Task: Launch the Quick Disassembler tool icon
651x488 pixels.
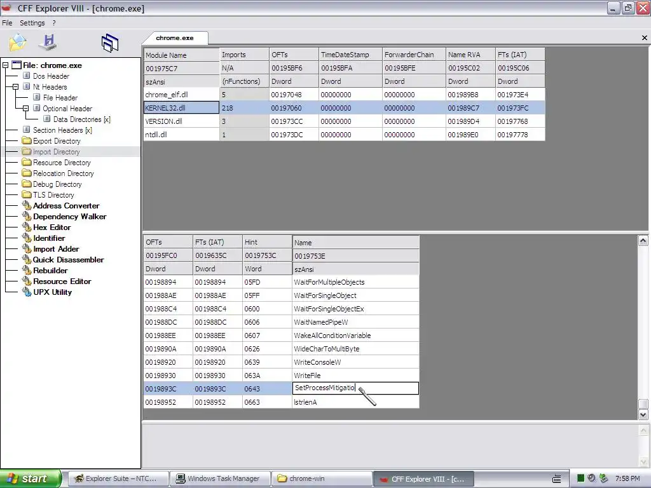Action: [x=27, y=259]
